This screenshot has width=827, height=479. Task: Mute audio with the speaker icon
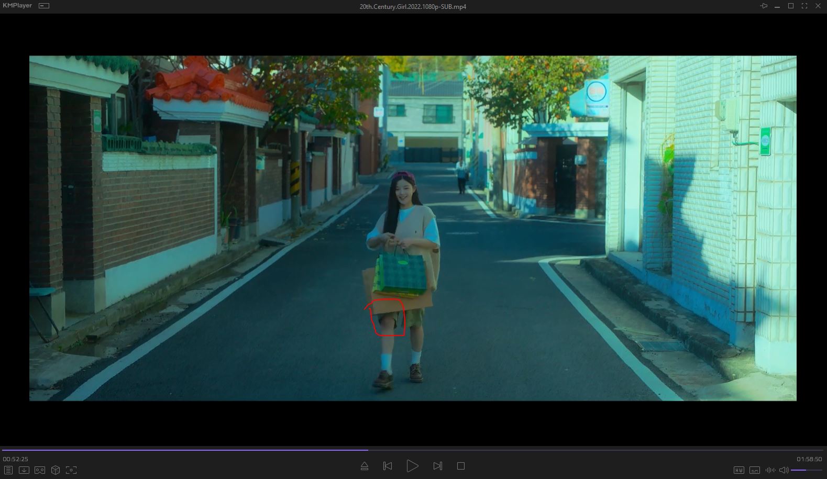tap(784, 470)
